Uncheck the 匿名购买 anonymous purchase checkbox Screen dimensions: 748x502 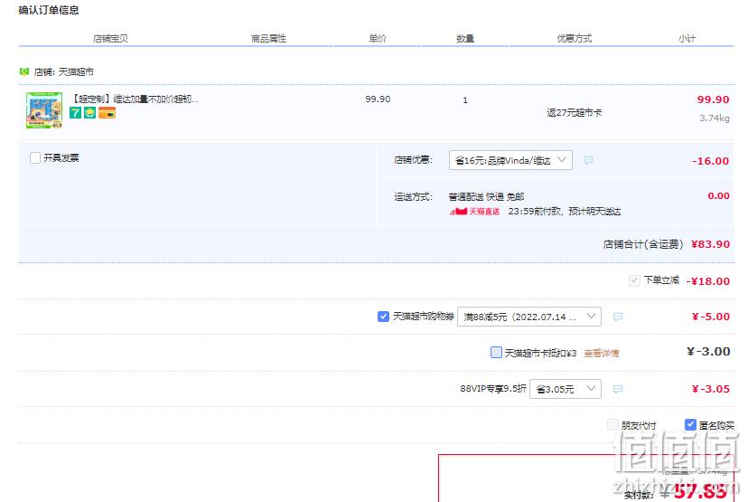(x=690, y=424)
